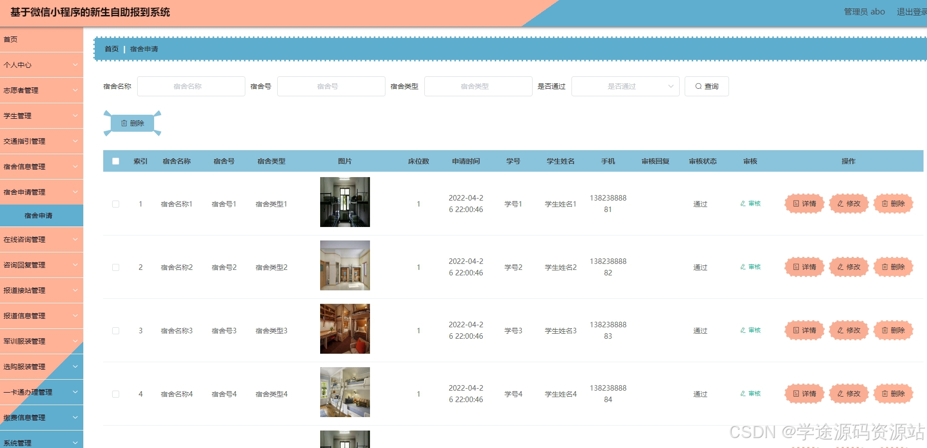Check the box for row 宿舍名称1
Image resolution: width=927 pixels, height=448 pixels.
click(116, 204)
